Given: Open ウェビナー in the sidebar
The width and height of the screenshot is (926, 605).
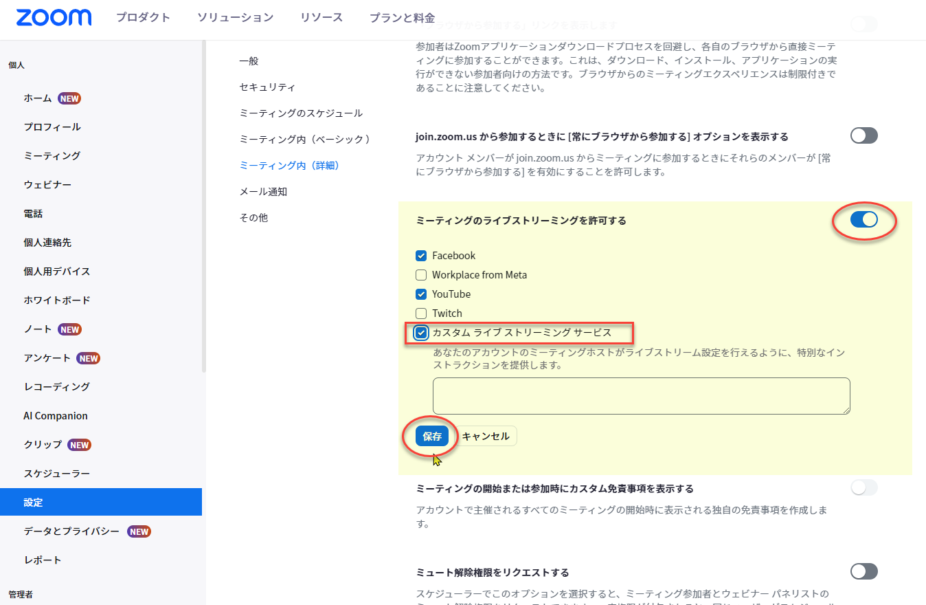Looking at the screenshot, I should 47,185.
